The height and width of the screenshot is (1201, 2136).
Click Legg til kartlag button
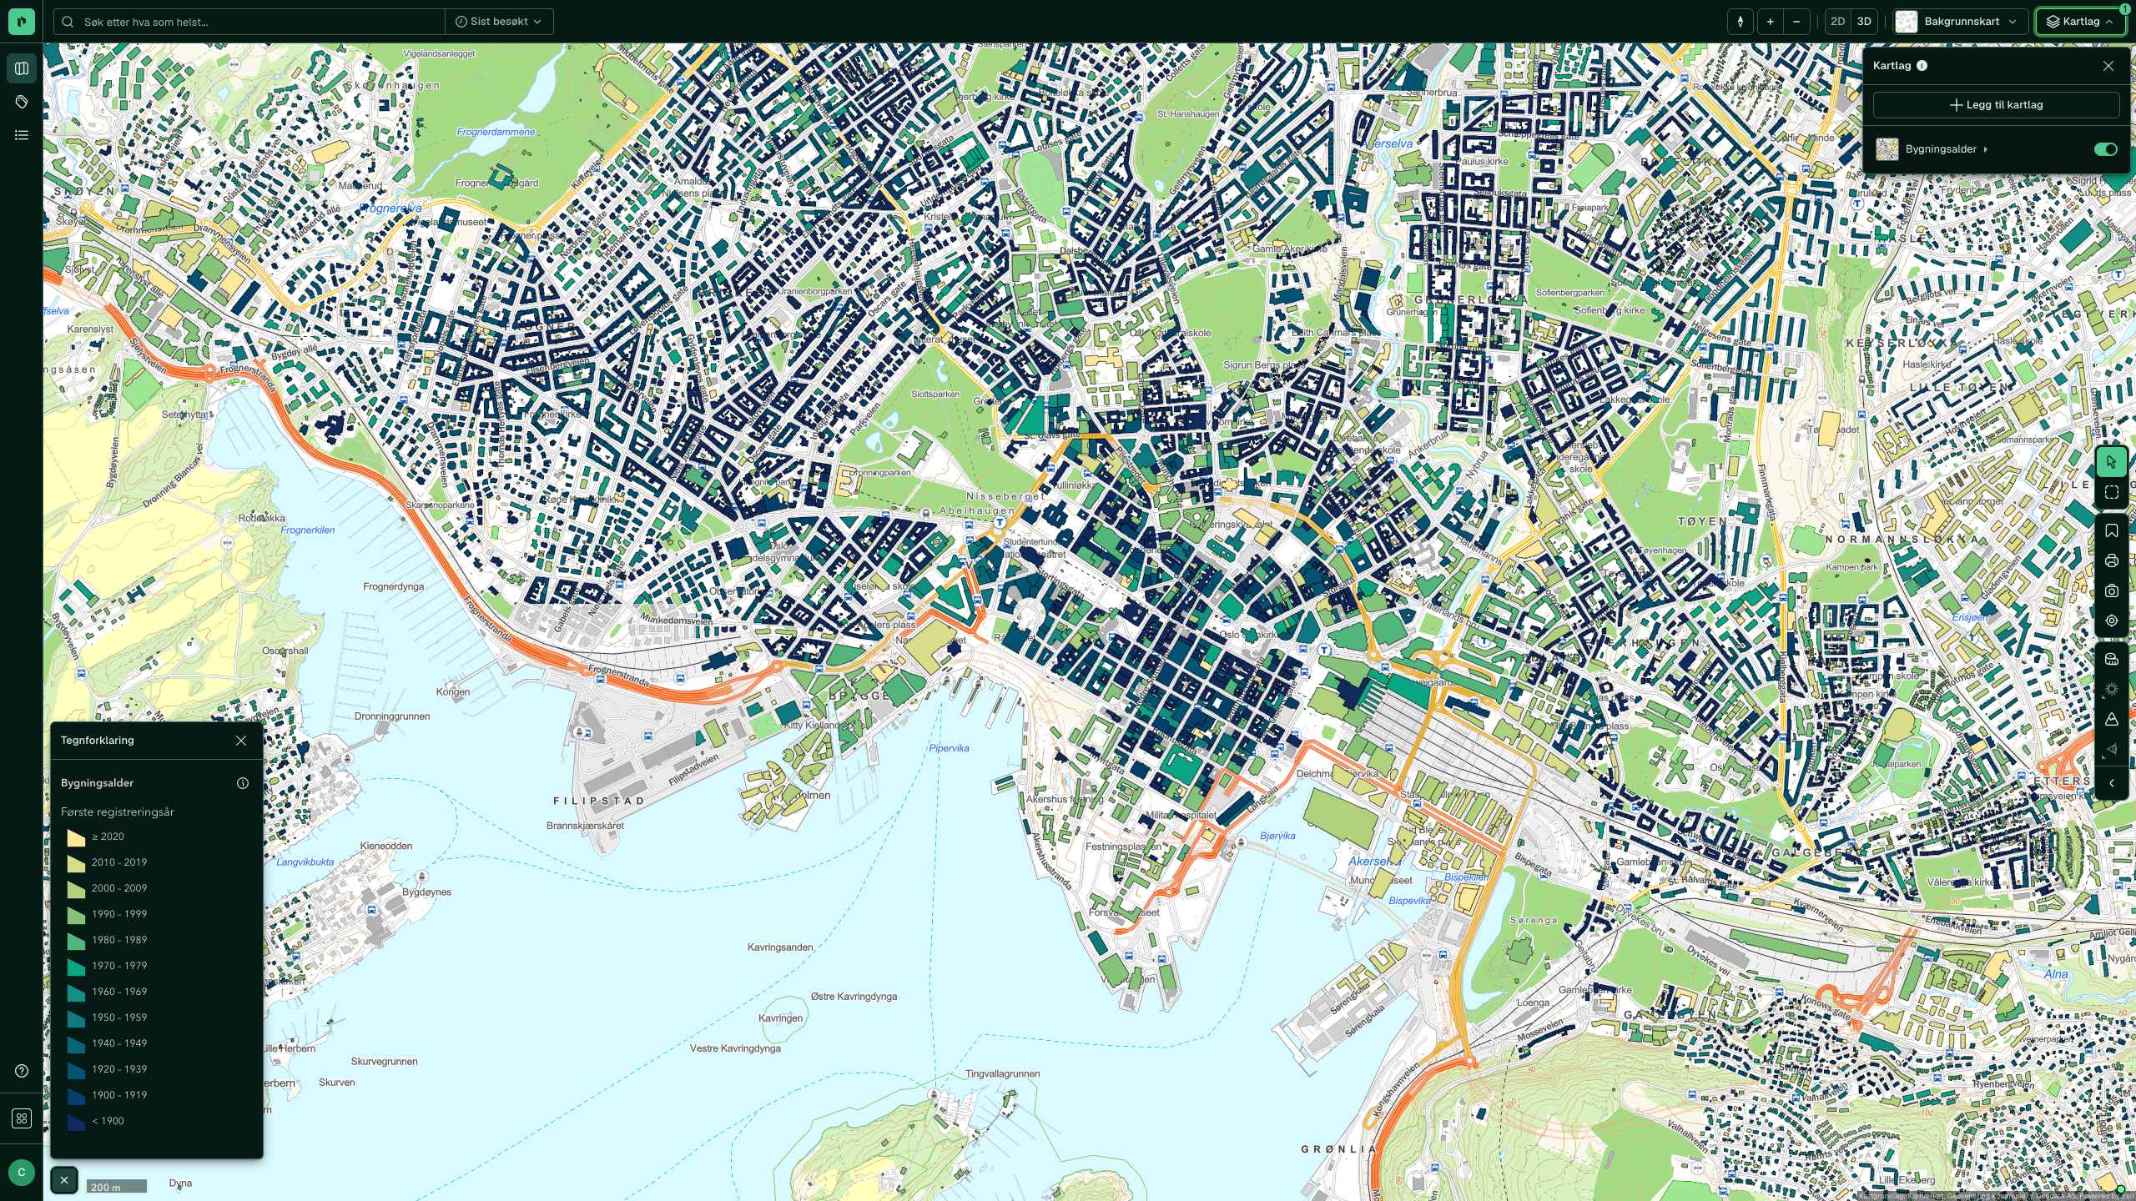[1996, 105]
